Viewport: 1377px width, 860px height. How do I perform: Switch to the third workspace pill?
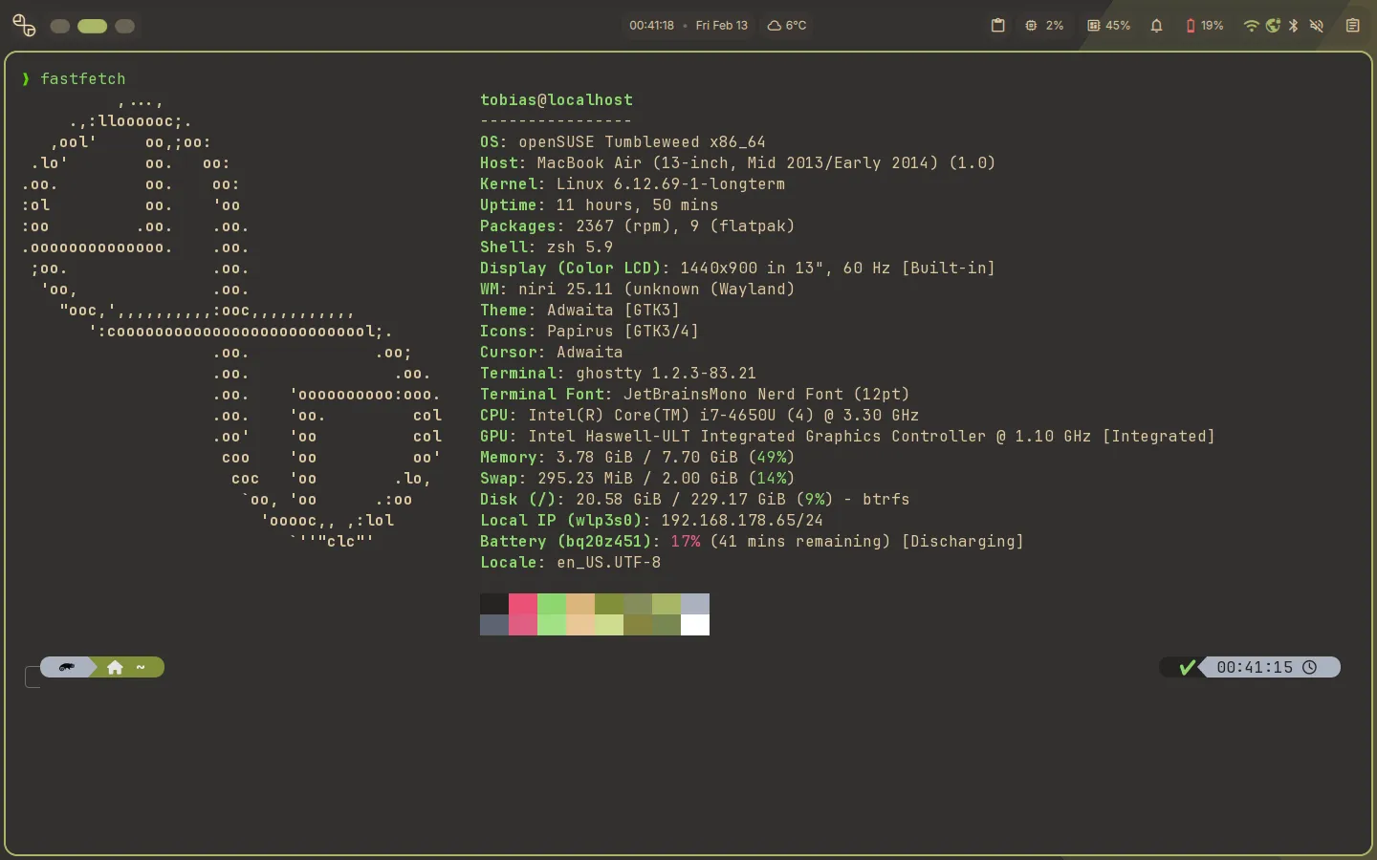click(125, 26)
